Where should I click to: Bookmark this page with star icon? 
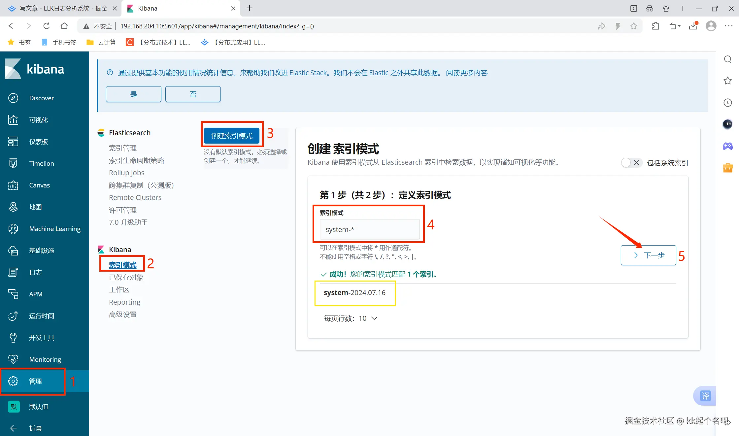[x=633, y=26]
